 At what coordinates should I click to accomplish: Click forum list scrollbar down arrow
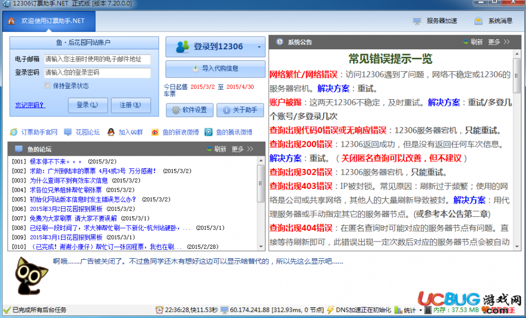(x=261, y=247)
